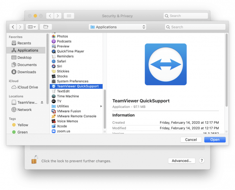Screen dimensions: 235x190
Task: Select the zoom.us app icon
Action: pos(54,131)
